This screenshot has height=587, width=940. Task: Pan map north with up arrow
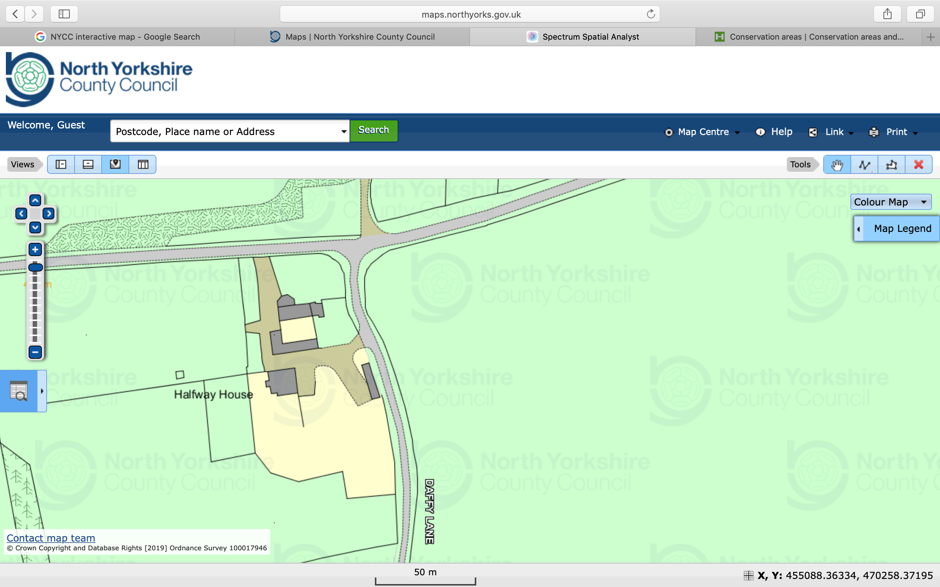(35, 200)
